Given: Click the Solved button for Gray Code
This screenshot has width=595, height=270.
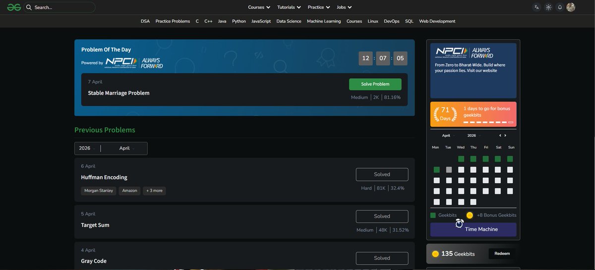Looking at the screenshot, I should (382, 258).
